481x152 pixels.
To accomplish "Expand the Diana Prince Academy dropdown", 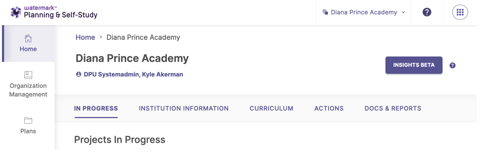I will [x=363, y=12].
